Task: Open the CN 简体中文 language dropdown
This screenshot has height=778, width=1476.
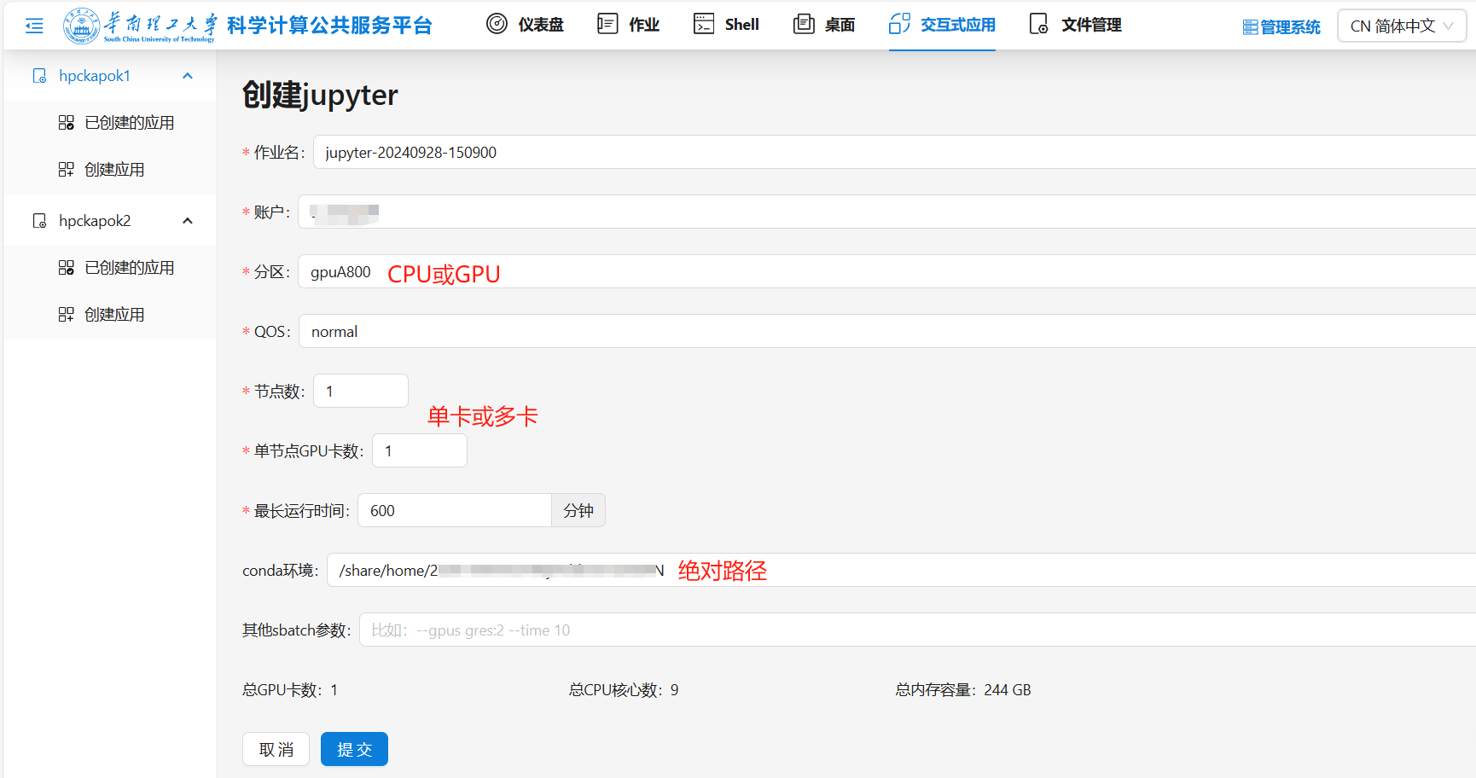Action: click(x=1401, y=25)
